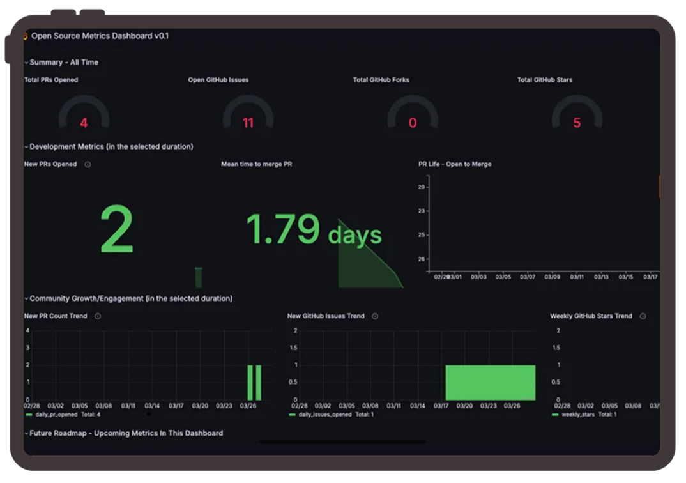This screenshot has width=686, height=483.
Task: Click the green bar in New GitHub Issues Trend
Action: 491,382
